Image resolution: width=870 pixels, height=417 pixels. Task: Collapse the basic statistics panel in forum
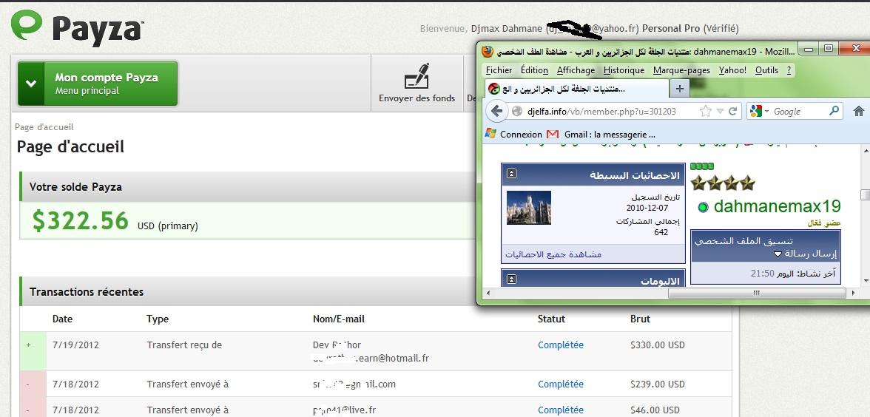click(512, 174)
